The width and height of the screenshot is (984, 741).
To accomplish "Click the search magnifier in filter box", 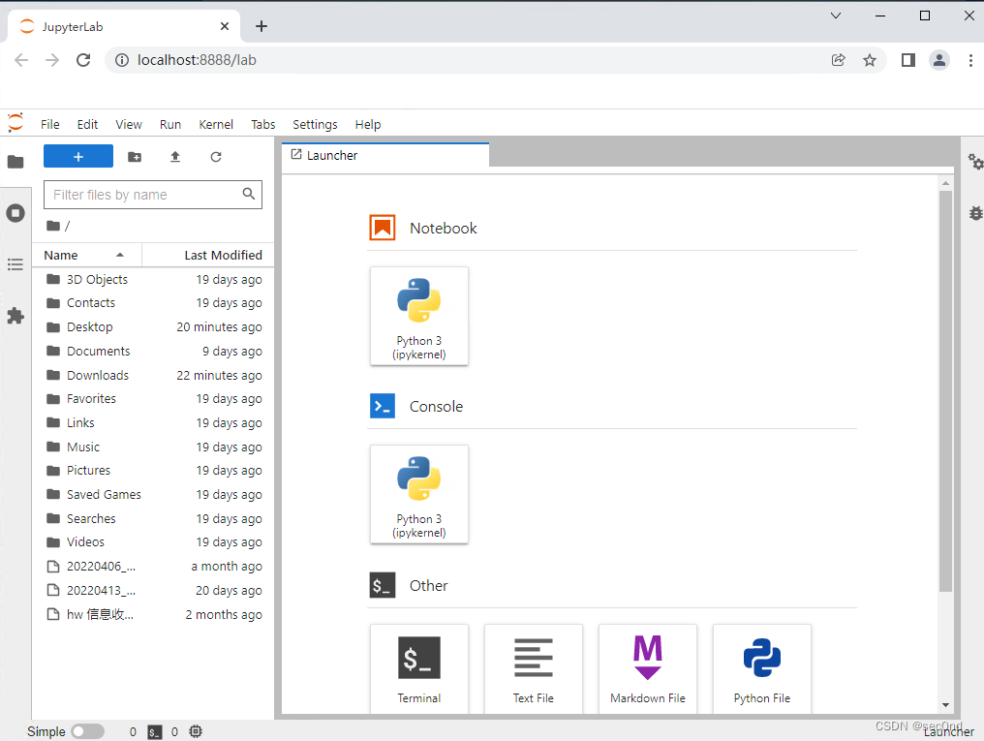I will click(x=249, y=194).
